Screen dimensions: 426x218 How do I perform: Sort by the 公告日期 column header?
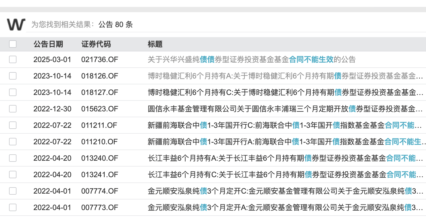point(48,44)
